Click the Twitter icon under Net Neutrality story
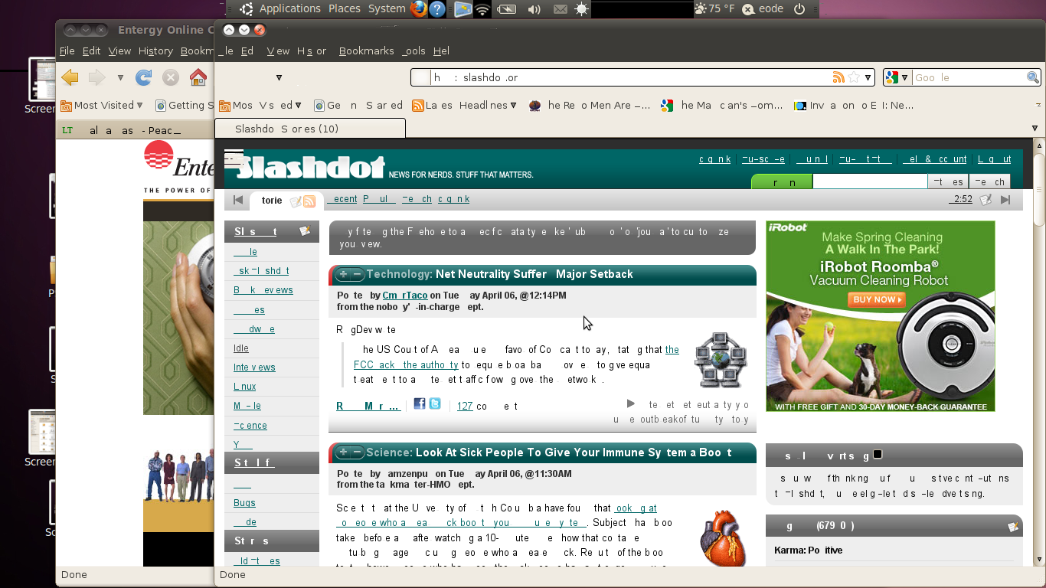1046x588 pixels. [435, 403]
